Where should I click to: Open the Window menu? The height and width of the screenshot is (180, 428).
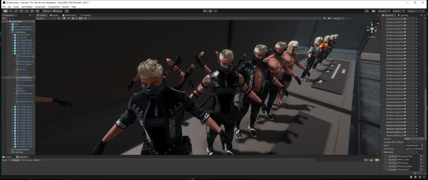(65, 7)
